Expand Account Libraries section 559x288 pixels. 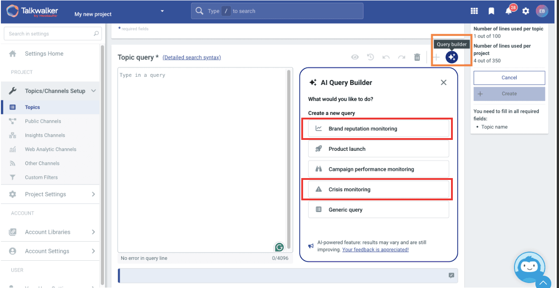click(93, 232)
